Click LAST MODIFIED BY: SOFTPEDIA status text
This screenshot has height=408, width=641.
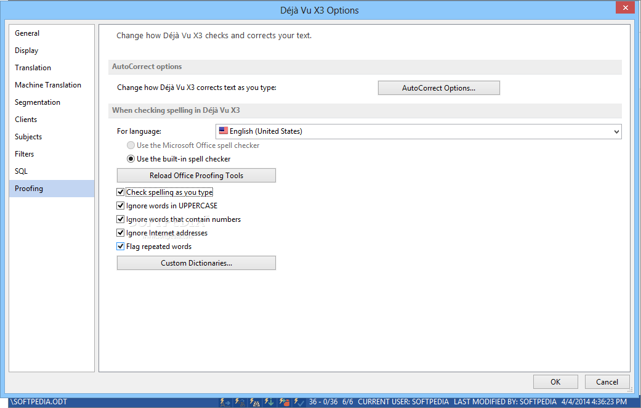tap(506, 402)
